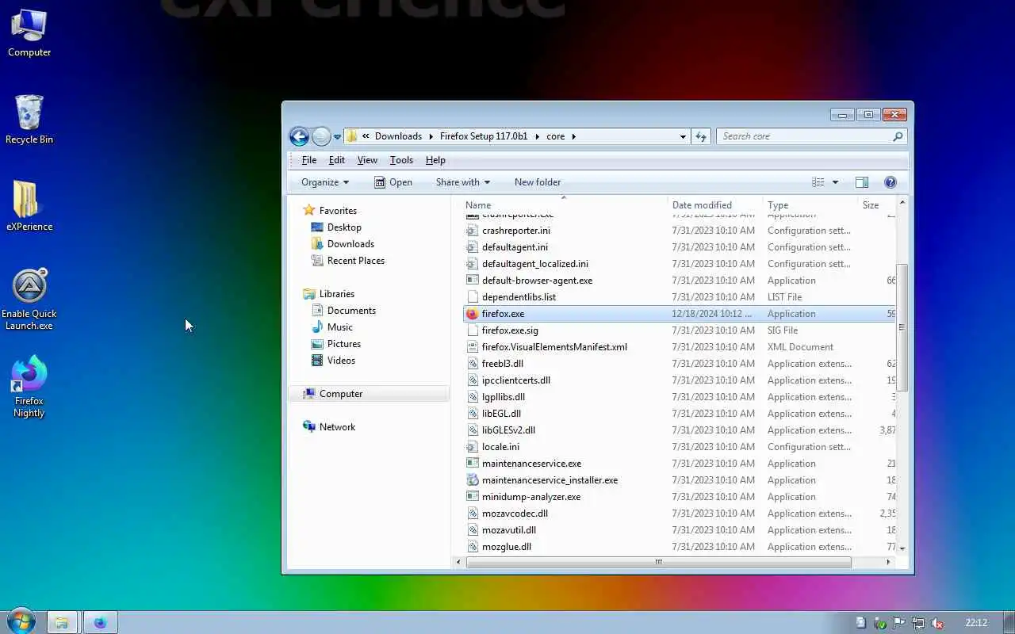Select the maintenanceservice_installer.exe file

tap(550, 480)
